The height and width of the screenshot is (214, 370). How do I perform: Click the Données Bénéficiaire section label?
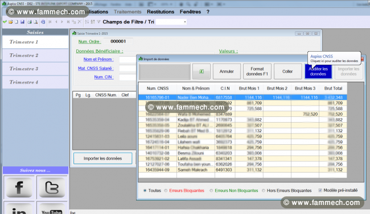click(x=100, y=51)
